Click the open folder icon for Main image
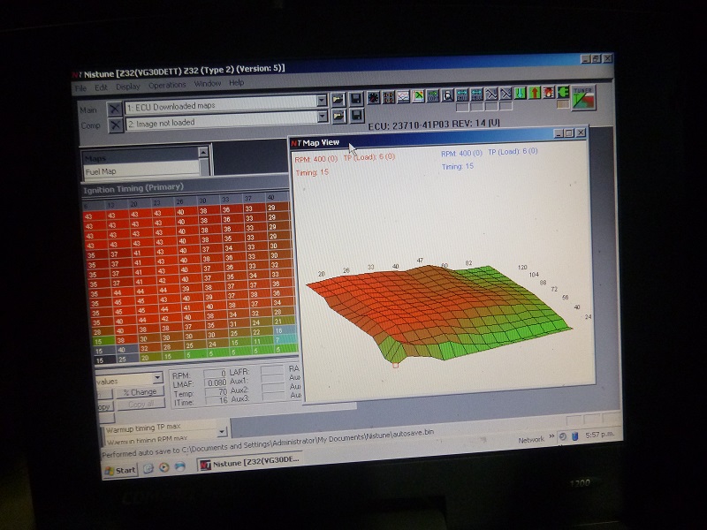The height and width of the screenshot is (530, 707). coord(338,99)
